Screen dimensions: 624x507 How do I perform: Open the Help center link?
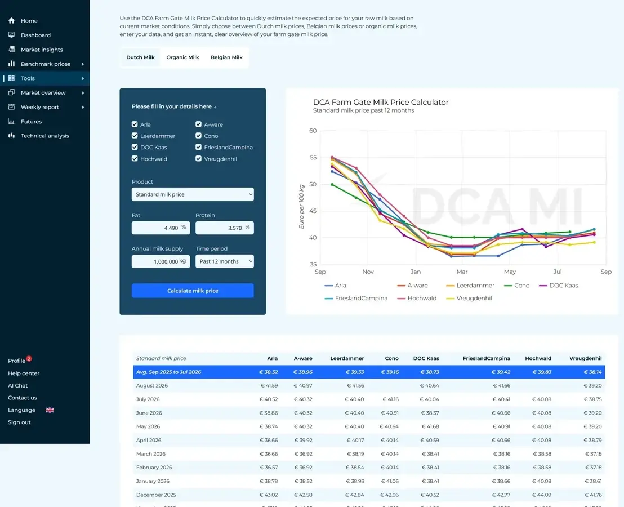click(24, 373)
